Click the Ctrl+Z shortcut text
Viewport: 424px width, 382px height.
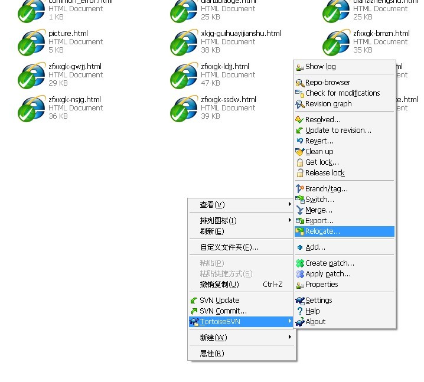(273, 285)
